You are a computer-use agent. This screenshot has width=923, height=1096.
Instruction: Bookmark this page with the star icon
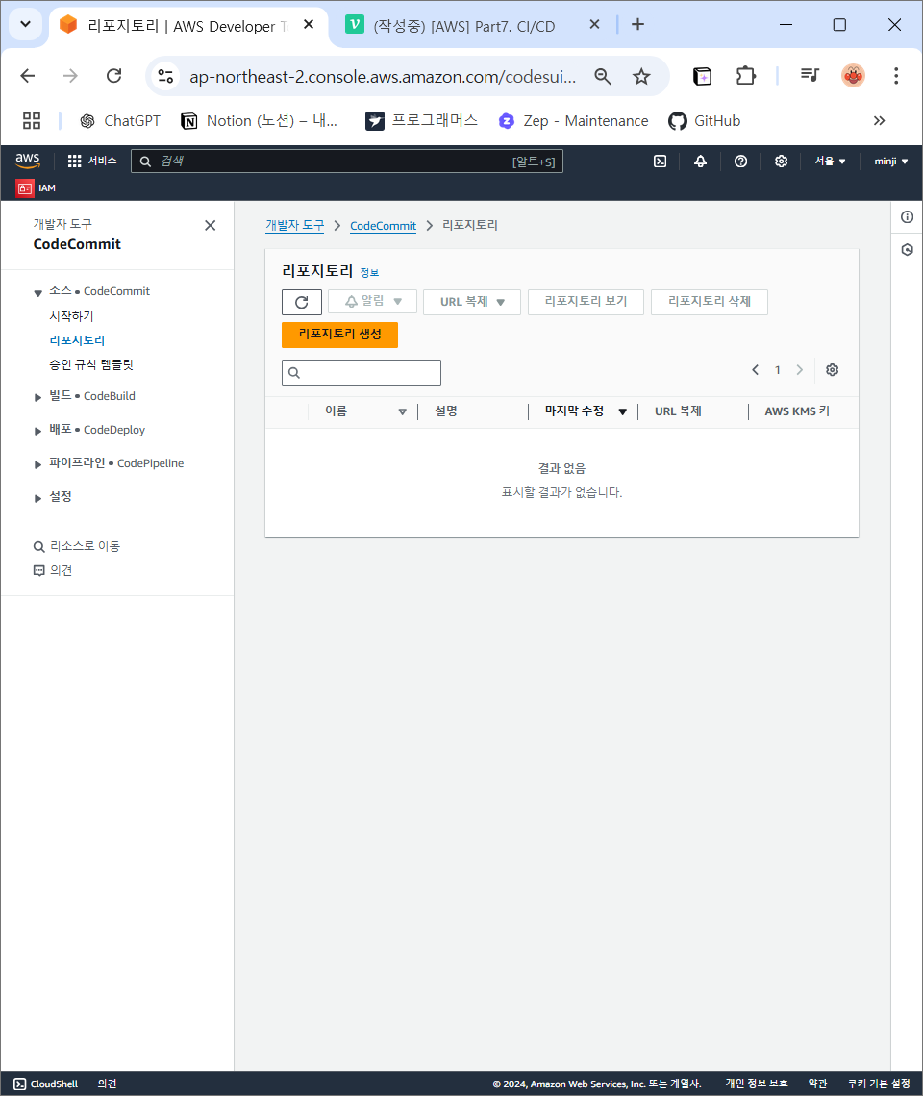point(641,76)
